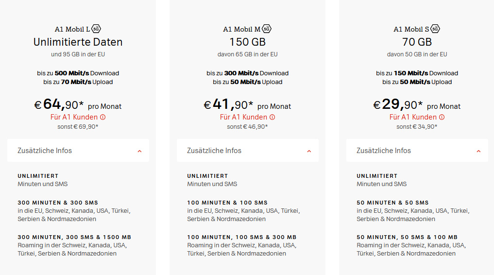Click Für A1 Kunden link under €64,90 price
Viewport: 494px width, 275px height.
tap(74, 117)
